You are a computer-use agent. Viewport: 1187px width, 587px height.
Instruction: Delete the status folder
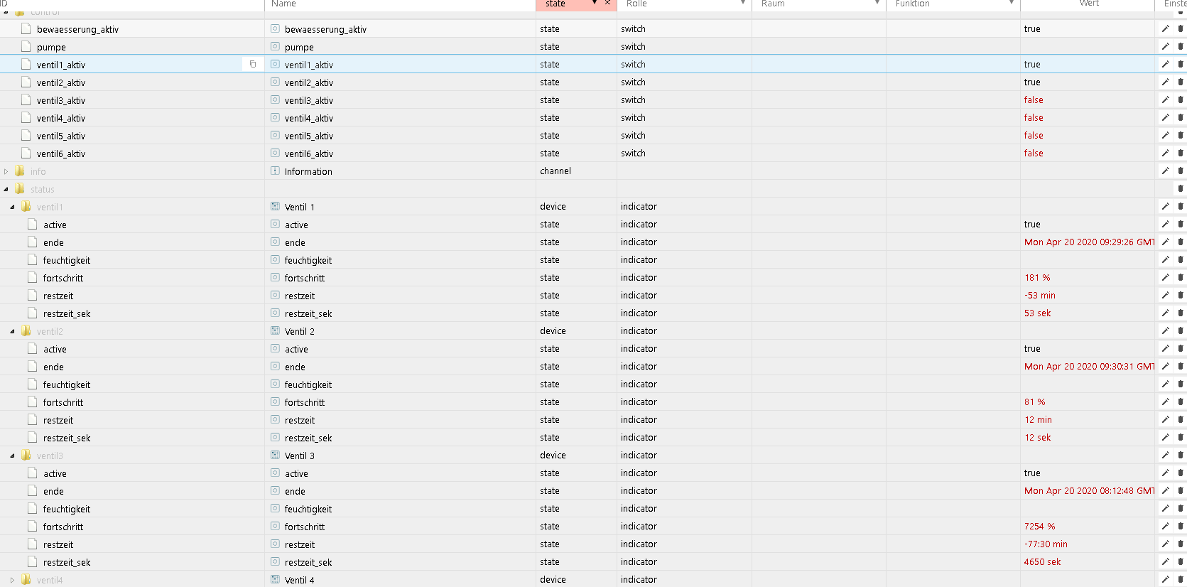click(x=1181, y=188)
